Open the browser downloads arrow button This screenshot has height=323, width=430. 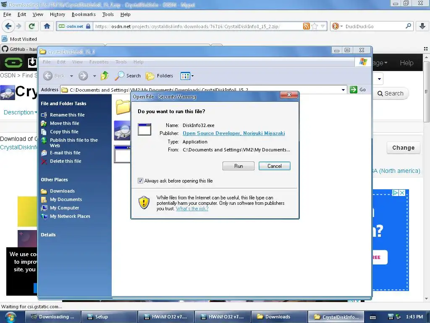[422, 26]
